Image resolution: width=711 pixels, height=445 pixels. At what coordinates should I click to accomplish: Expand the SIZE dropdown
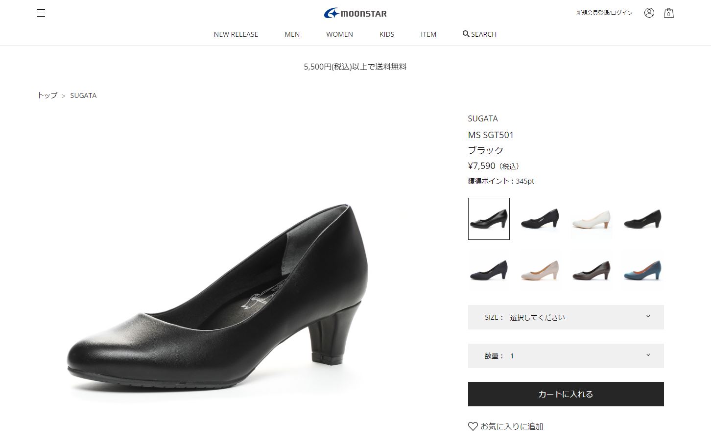[566, 317]
